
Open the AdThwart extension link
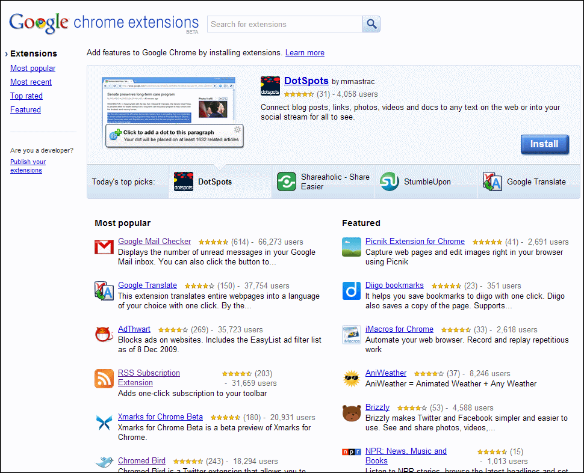pyautogui.click(x=134, y=329)
